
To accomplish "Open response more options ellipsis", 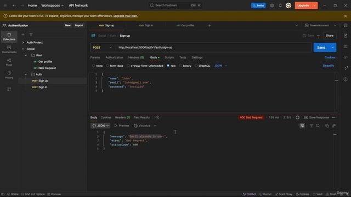I will click(333, 118).
